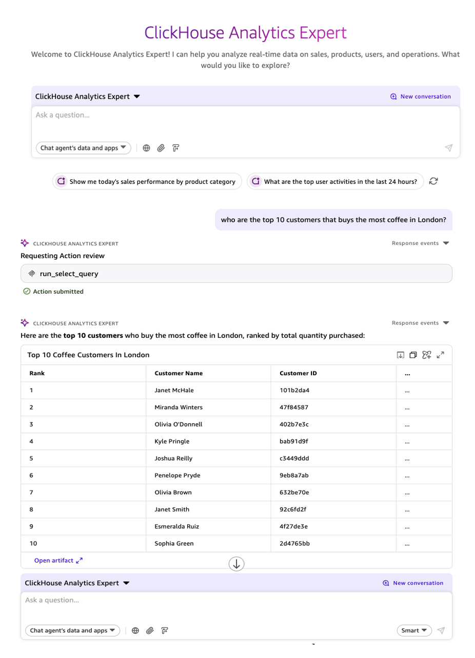Open the Smart mode dropdown
Screen dimensions: 475x658
click(414, 630)
